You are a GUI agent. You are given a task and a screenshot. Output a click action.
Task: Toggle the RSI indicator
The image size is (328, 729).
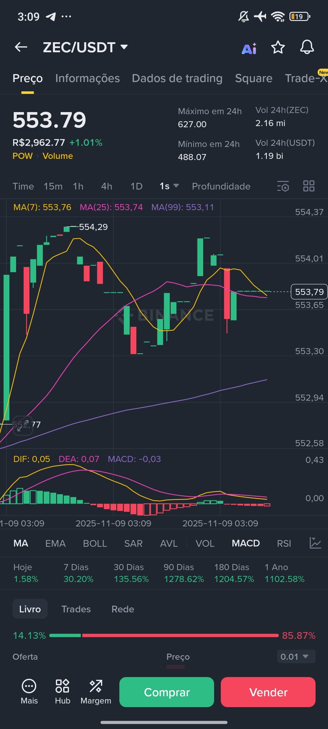coord(284,543)
